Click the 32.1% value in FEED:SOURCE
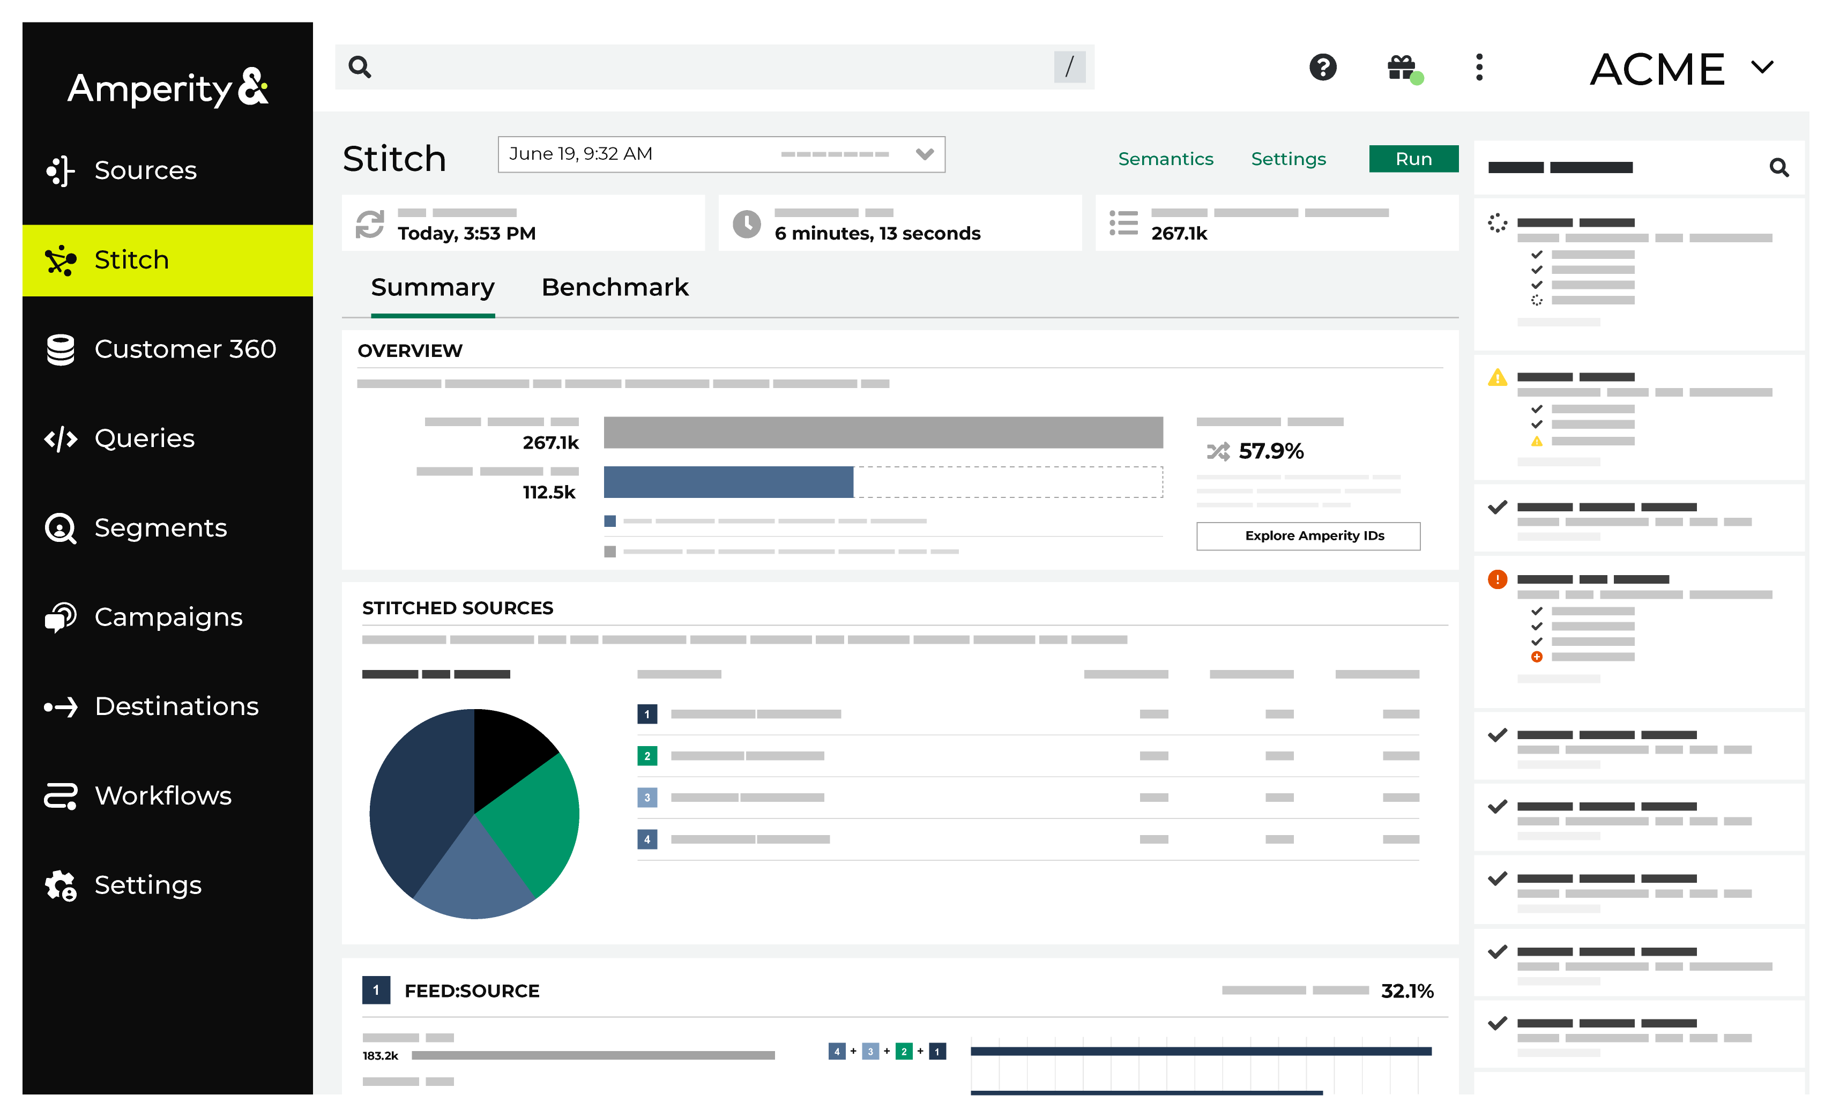 1407,991
